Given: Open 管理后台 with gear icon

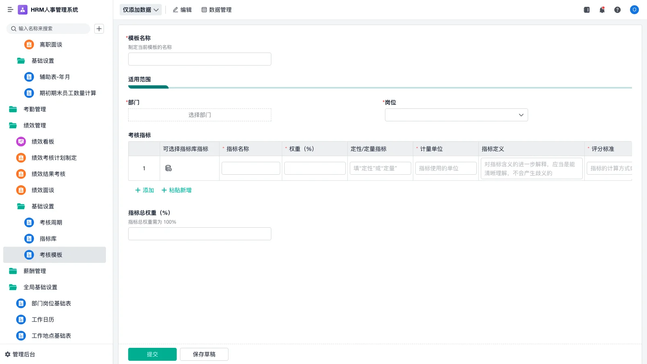Looking at the screenshot, I should [20, 354].
